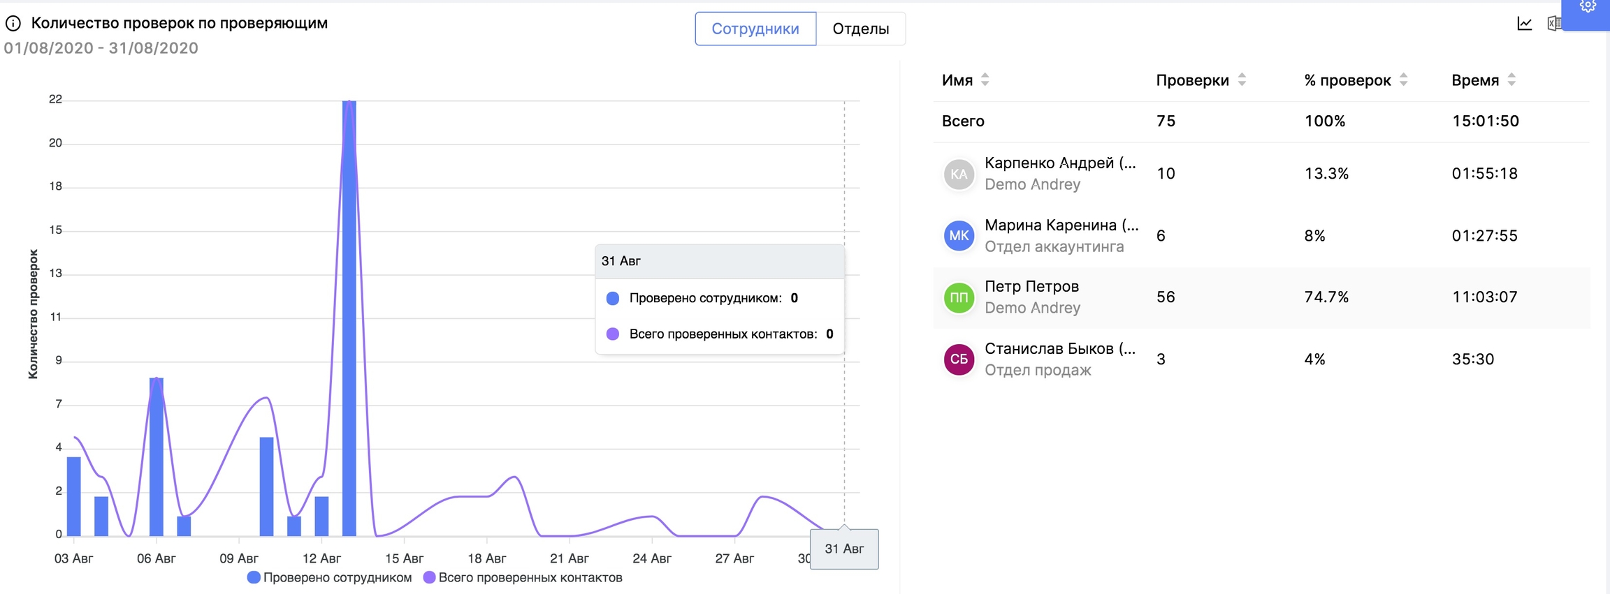
Task: Open the Марина Каренина employee name
Action: click(1061, 225)
